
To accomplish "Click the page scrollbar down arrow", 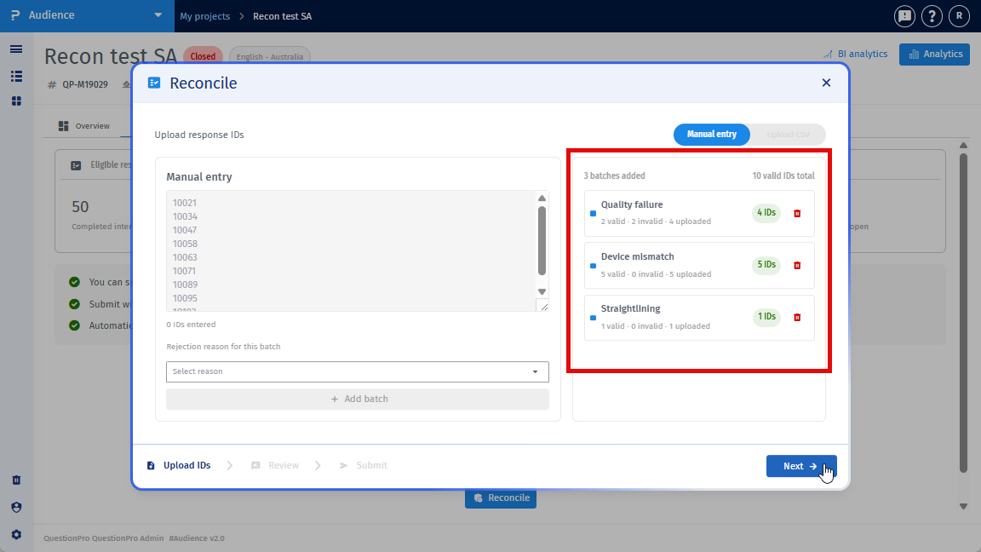I will (x=963, y=506).
